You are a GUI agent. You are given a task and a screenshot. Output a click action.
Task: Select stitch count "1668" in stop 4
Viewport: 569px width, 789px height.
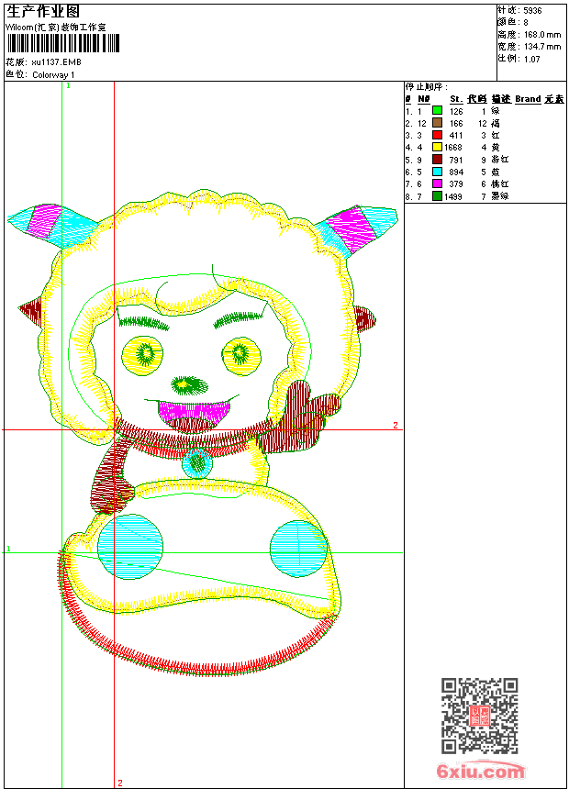coord(453,148)
